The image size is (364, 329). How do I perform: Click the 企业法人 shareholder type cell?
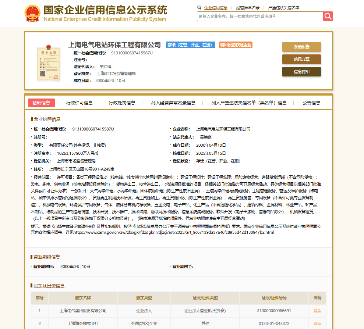(144, 311)
